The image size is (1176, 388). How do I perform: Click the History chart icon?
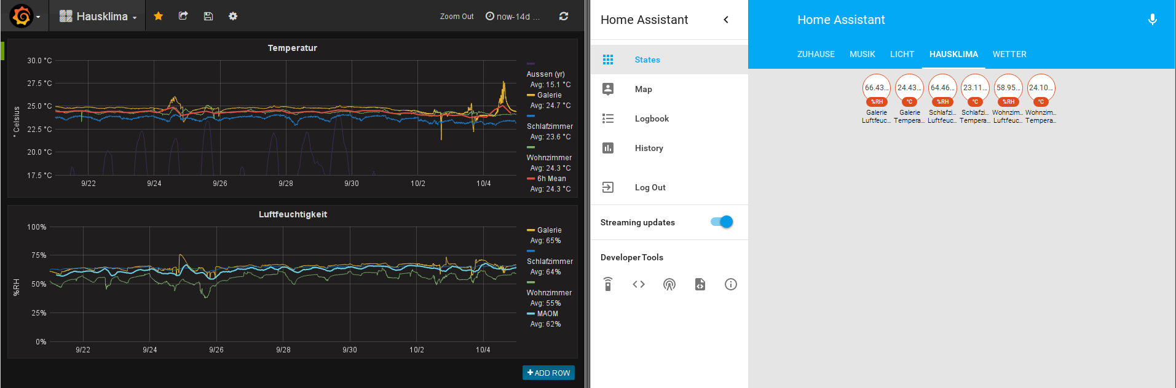608,148
